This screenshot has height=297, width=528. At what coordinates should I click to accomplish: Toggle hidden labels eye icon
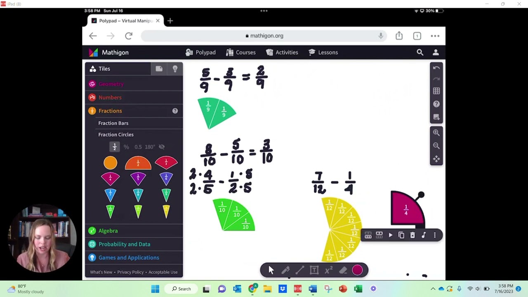pyautogui.click(x=162, y=147)
